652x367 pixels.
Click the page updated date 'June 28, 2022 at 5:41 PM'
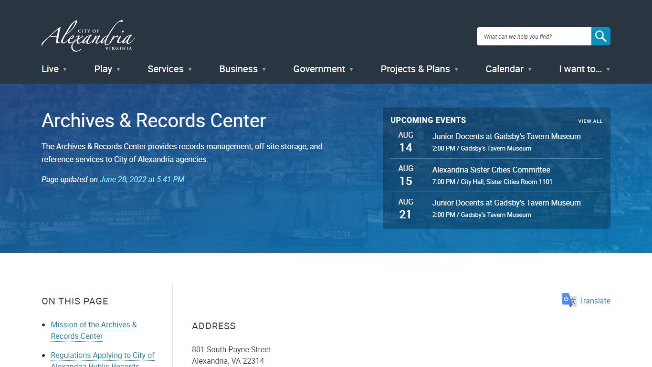click(142, 179)
